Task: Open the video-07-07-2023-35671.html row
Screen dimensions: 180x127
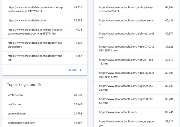Action: (136, 49)
